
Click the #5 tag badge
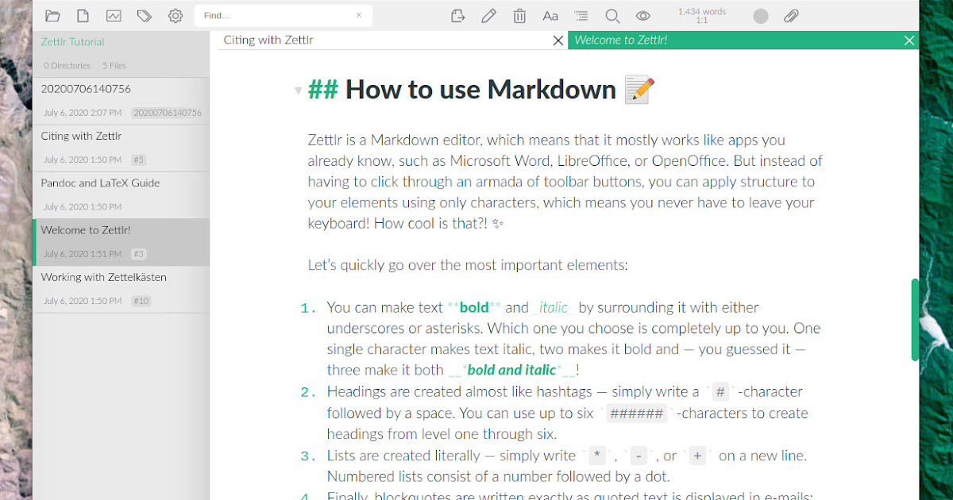[139, 160]
